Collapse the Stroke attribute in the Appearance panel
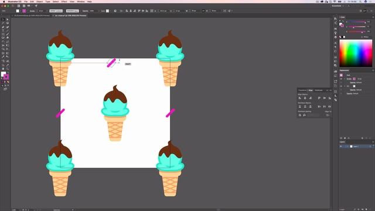The image size is (375, 211). (345, 79)
